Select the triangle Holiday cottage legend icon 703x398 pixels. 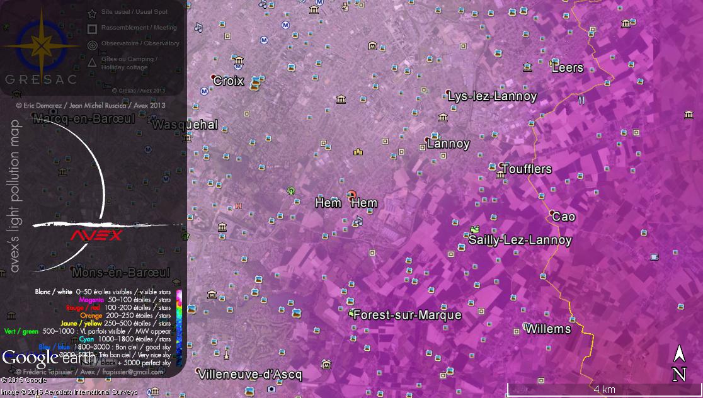click(x=92, y=62)
